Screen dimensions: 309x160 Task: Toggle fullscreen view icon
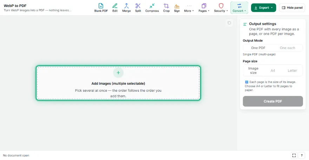[x=294, y=155]
